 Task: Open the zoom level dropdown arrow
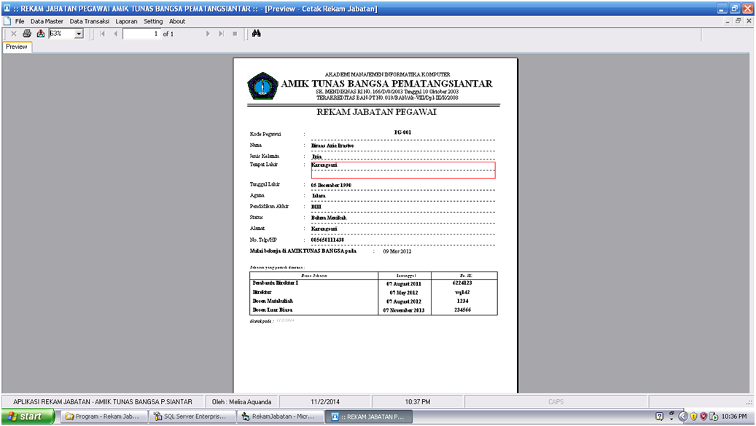79,33
